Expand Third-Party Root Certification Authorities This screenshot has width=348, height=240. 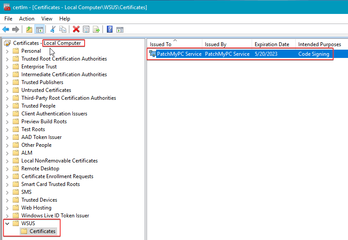pyautogui.click(x=7, y=98)
